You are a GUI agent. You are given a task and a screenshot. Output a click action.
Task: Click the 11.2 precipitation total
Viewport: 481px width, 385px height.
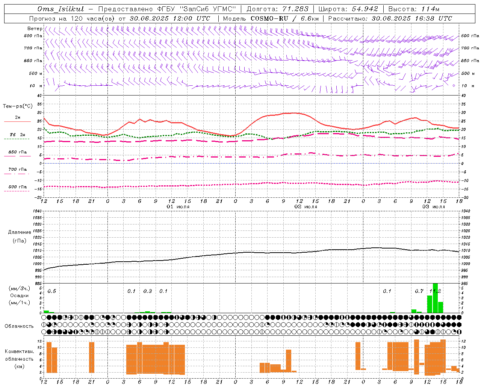click(x=436, y=291)
